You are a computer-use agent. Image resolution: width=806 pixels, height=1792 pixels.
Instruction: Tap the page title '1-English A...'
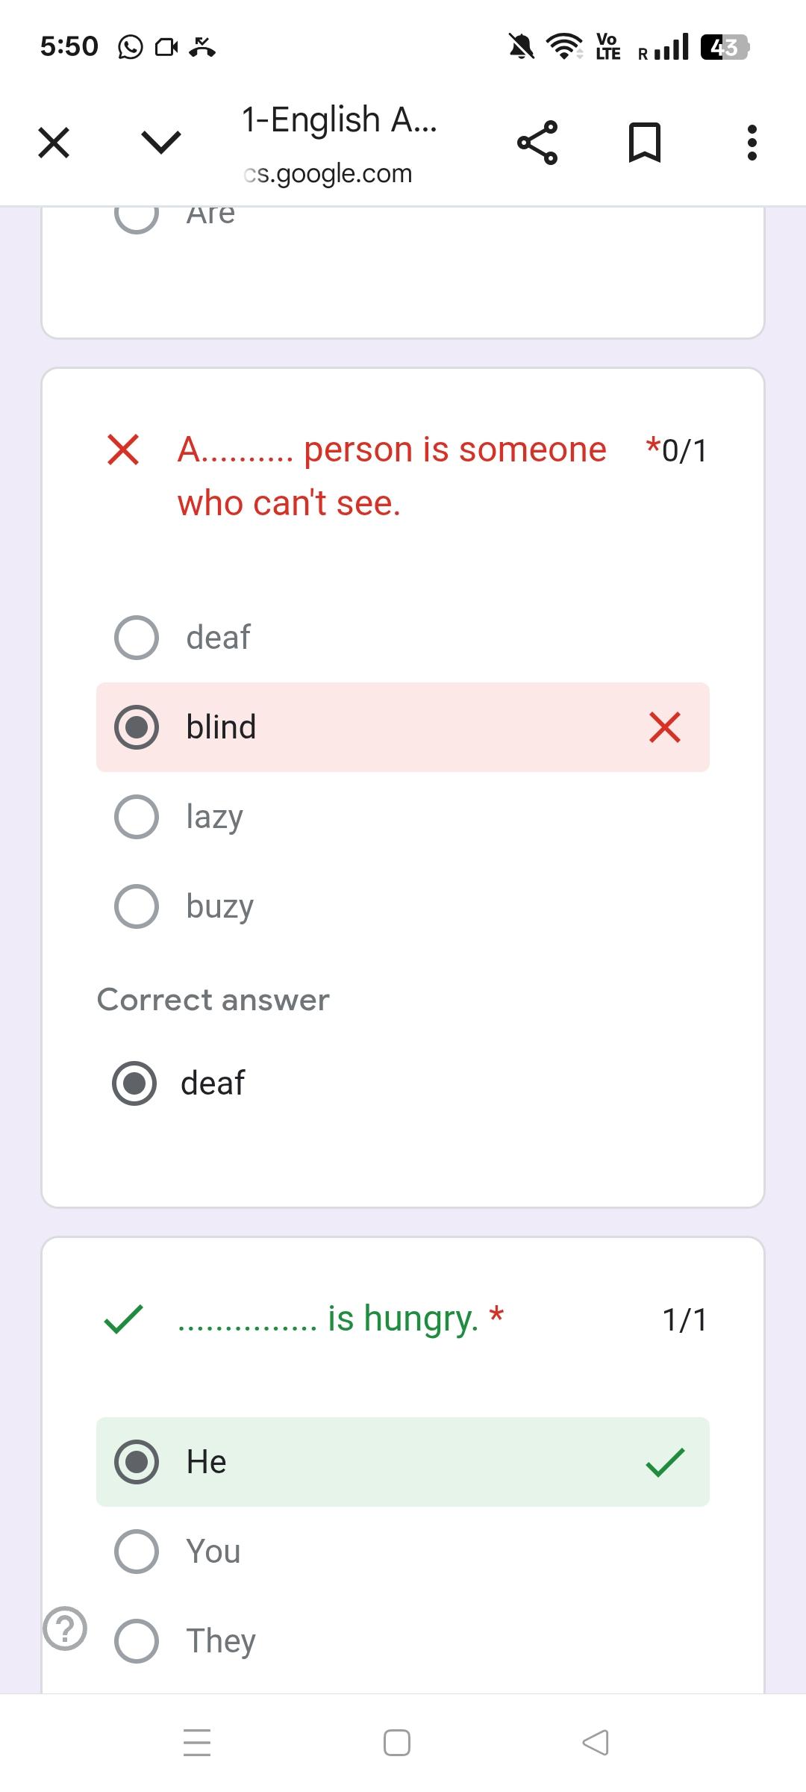pos(340,119)
